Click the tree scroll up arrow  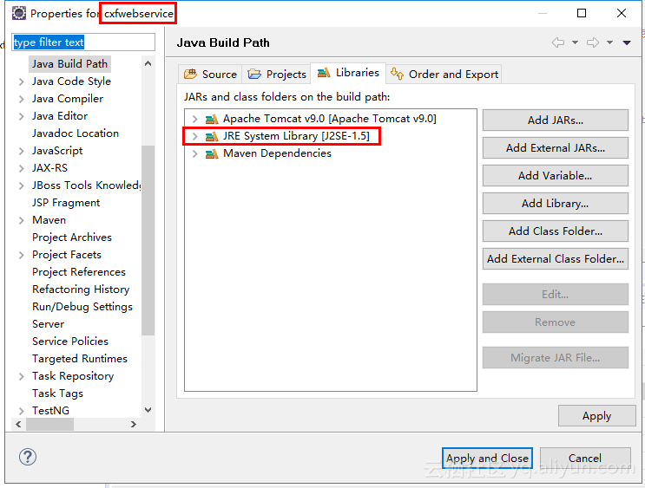[x=148, y=63]
